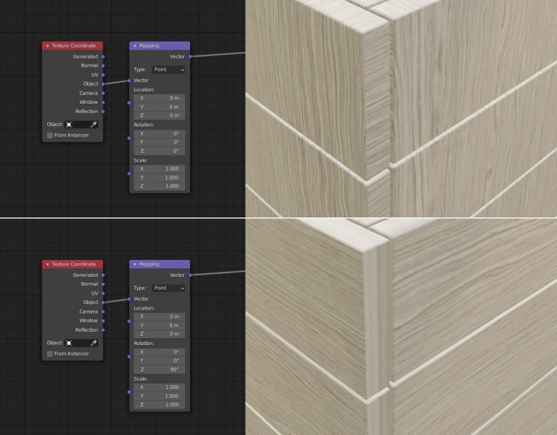The image size is (557, 435).
Task: Click the Normal output socket on top Texture Coordinate
Action: pyautogui.click(x=104, y=66)
